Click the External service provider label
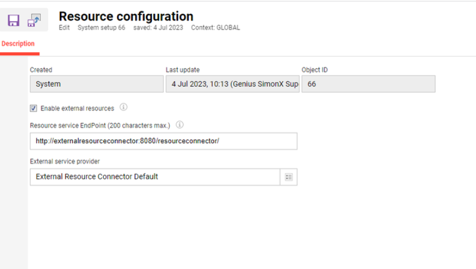The width and height of the screenshot is (476, 269). click(x=64, y=161)
